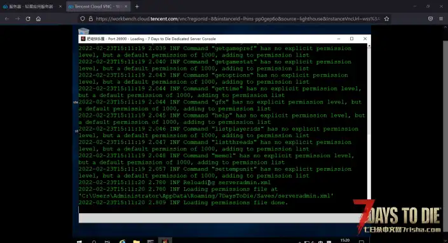Open the browser hamburger menu

click(x=441, y=19)
